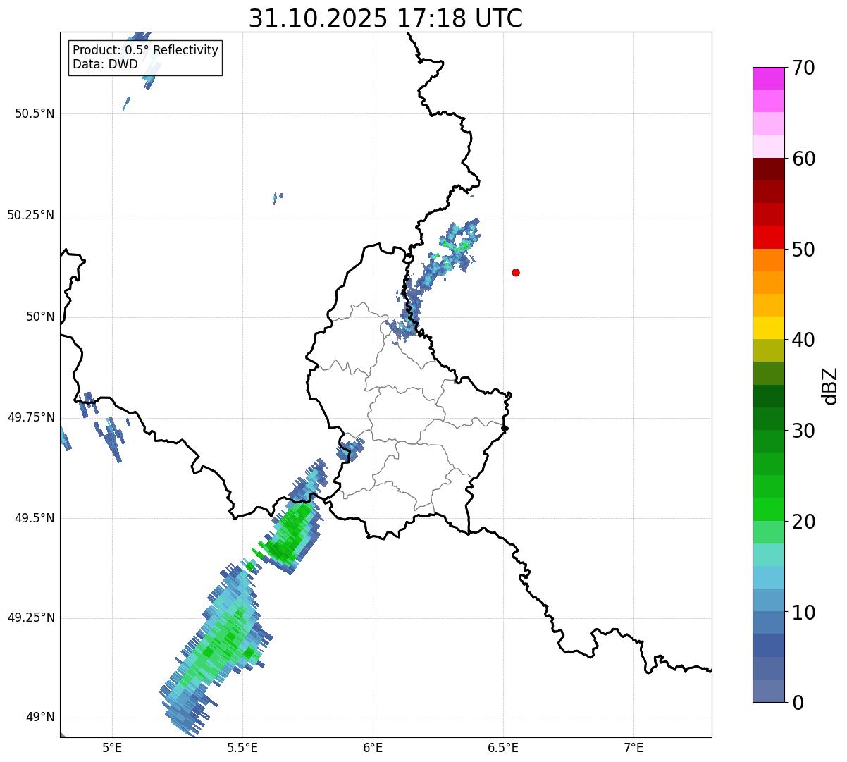Click the 'Product: 0.5° Reflectivity' legend text
847x762 pixels.
(145, 51)
